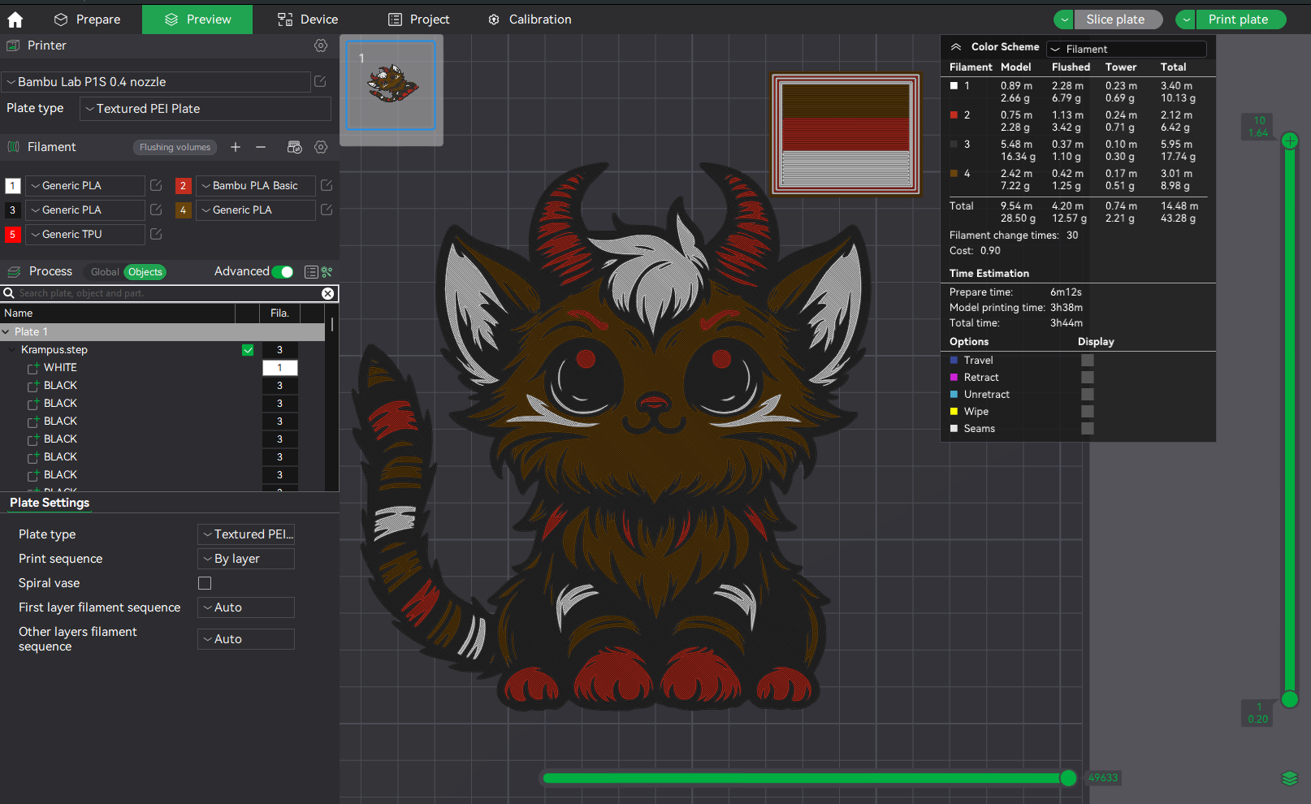Toggle Seams display checkbox

(x=1088, y=429)
